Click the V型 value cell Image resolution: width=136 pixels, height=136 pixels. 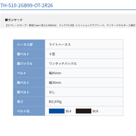coord(84,54)
